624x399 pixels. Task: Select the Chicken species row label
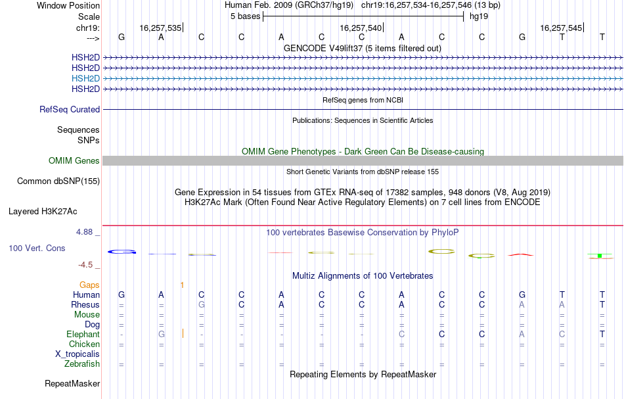point(84,344)
